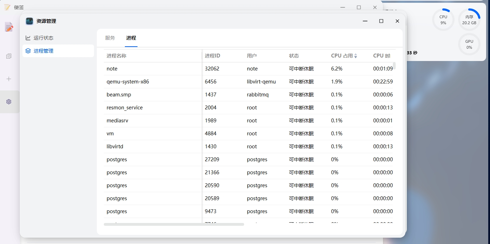Open the CPU usage gauge widget
This screenshot has width=490, height=244.
click(443, 20)
